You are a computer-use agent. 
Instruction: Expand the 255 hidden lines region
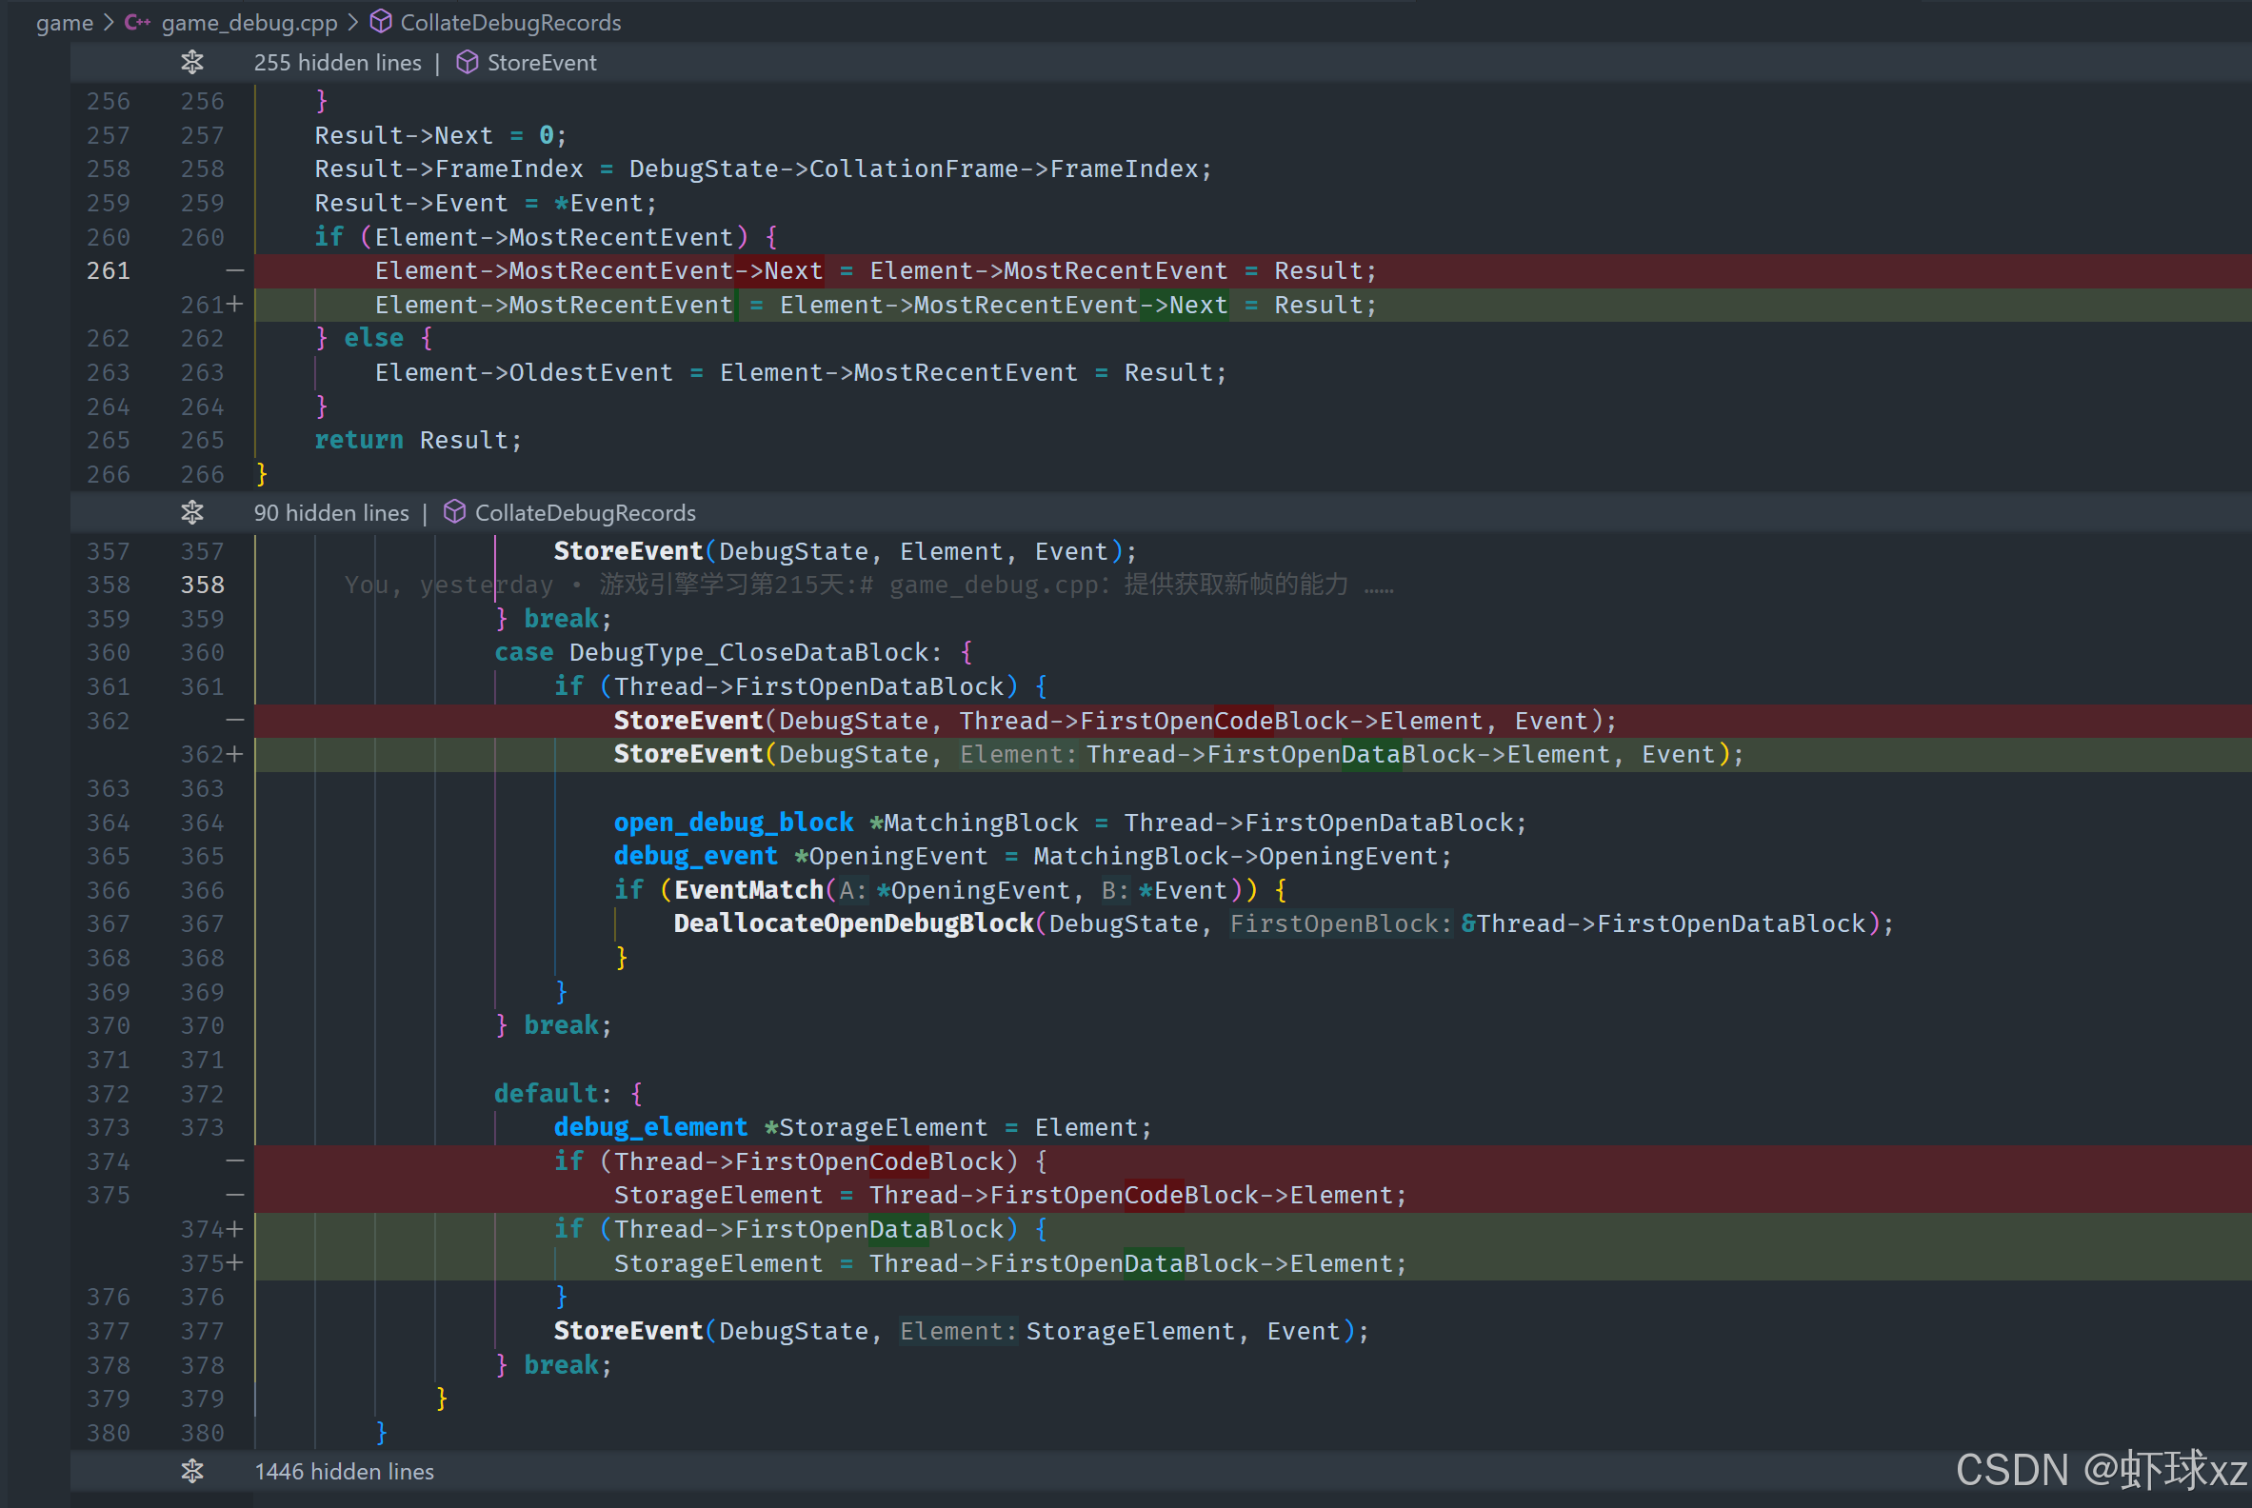point(337,63)
